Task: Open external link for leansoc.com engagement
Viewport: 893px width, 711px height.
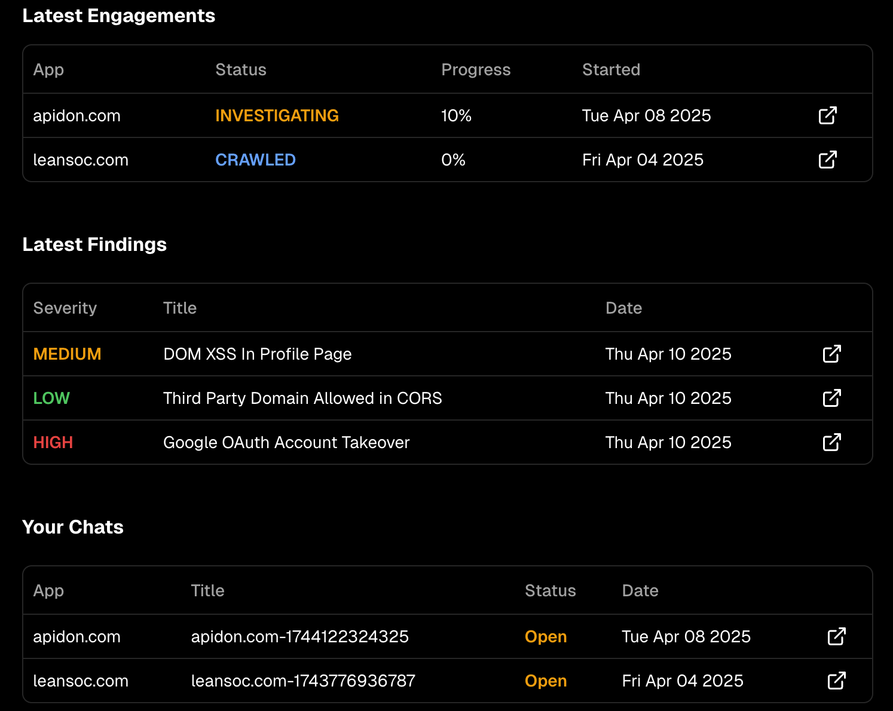Action: point(827,160)
